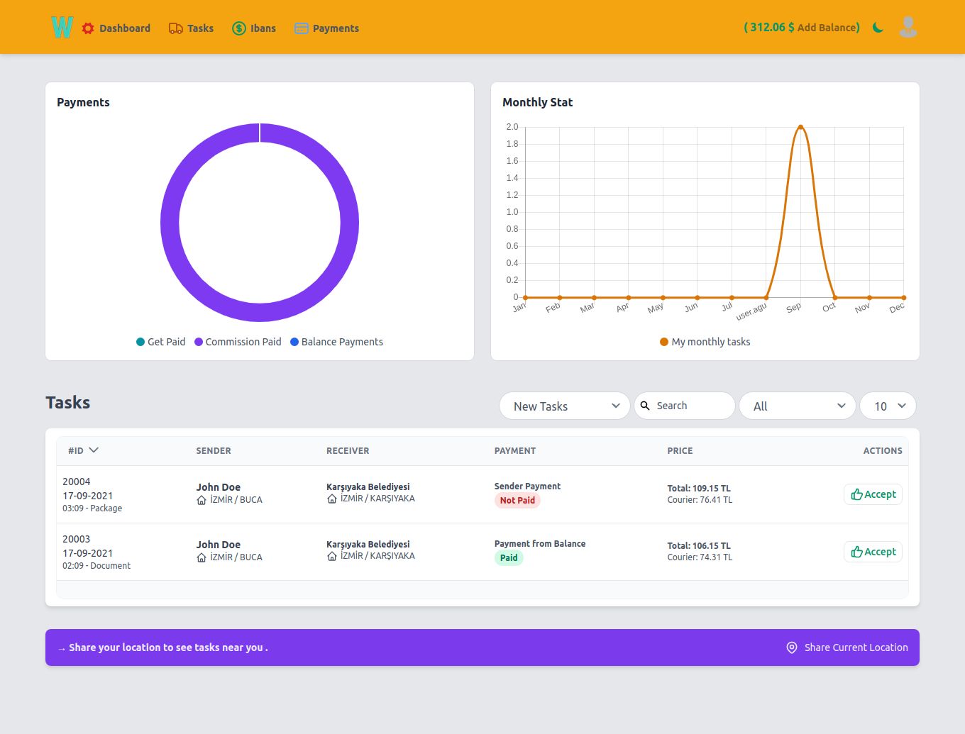The height and width of the screenshot is (734, 965).
Task: Click the truck icon beside Tasks
Action: (x=175, y=28)
